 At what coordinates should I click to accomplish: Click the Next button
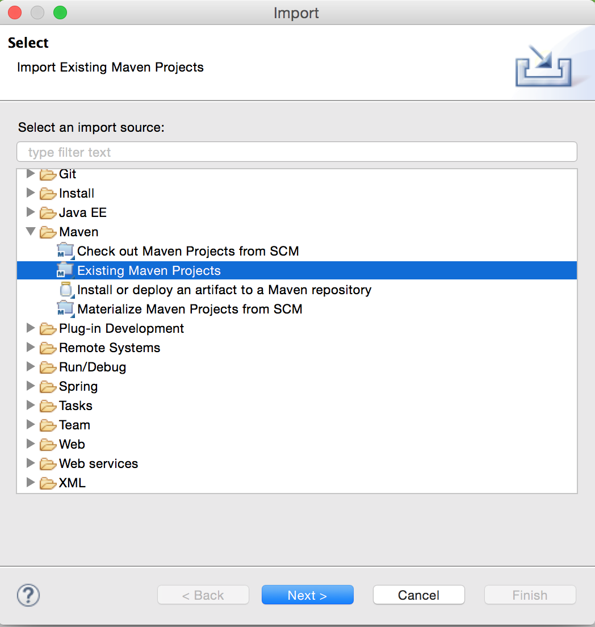[x=307, y=595]
